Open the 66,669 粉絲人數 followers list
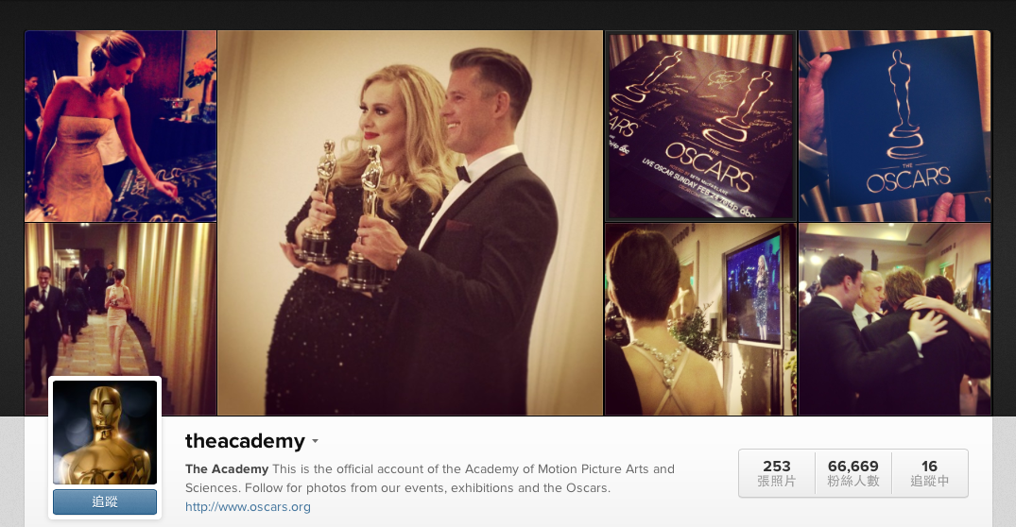 (852, 473)
